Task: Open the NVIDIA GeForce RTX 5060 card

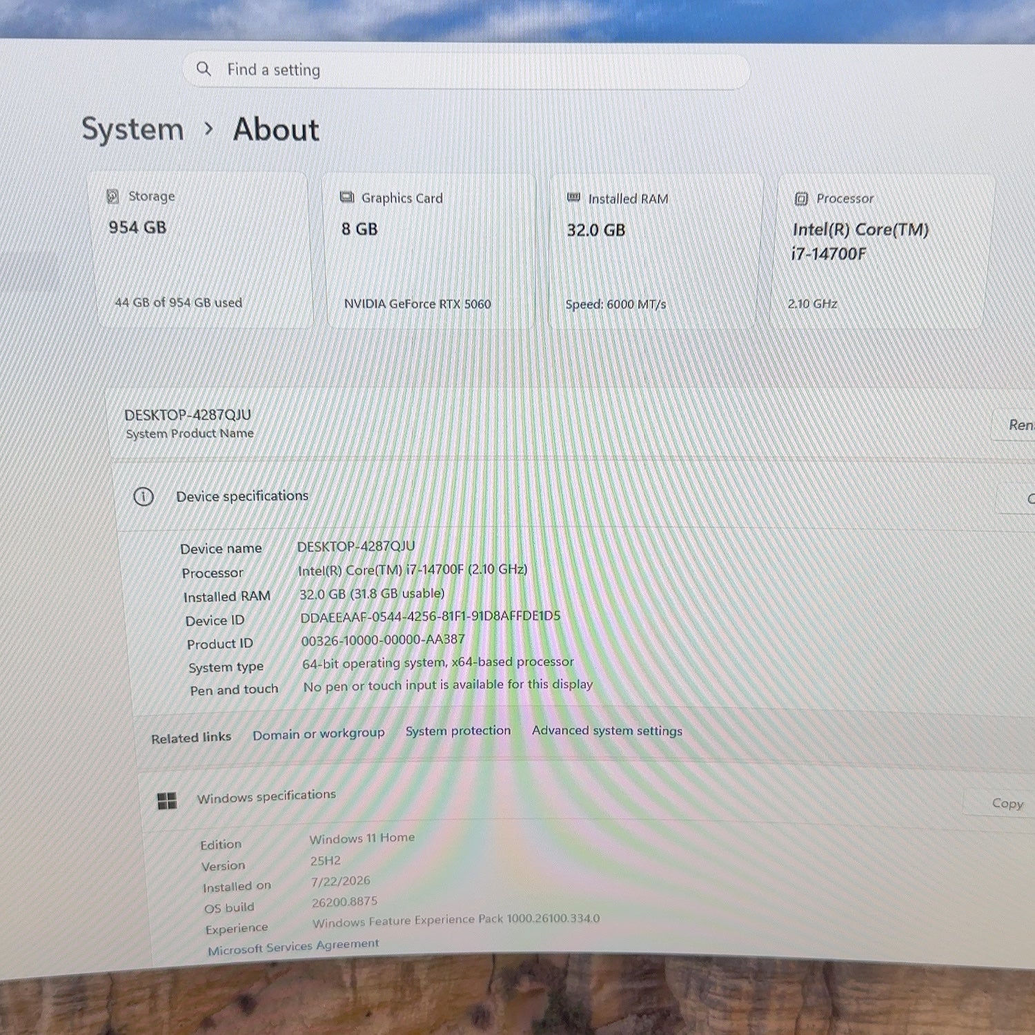Action: (430, 251)
